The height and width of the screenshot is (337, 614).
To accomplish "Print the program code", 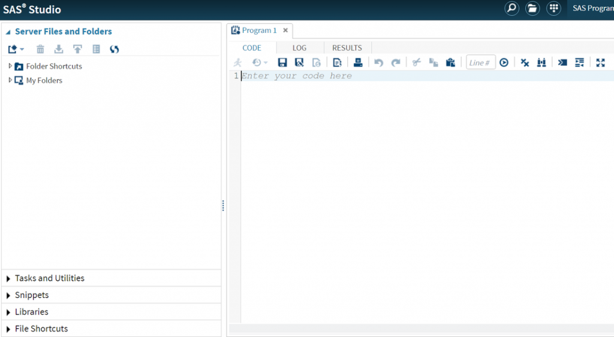I will (x=358, y=63).
